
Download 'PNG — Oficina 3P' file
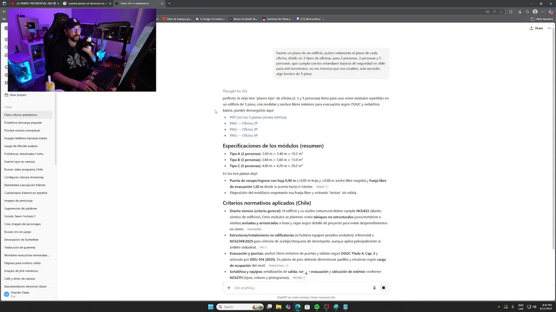click(244, 130)
